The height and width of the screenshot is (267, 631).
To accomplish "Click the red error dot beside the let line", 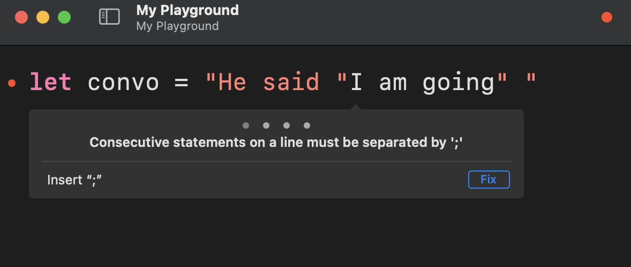I will click(12, 83).
